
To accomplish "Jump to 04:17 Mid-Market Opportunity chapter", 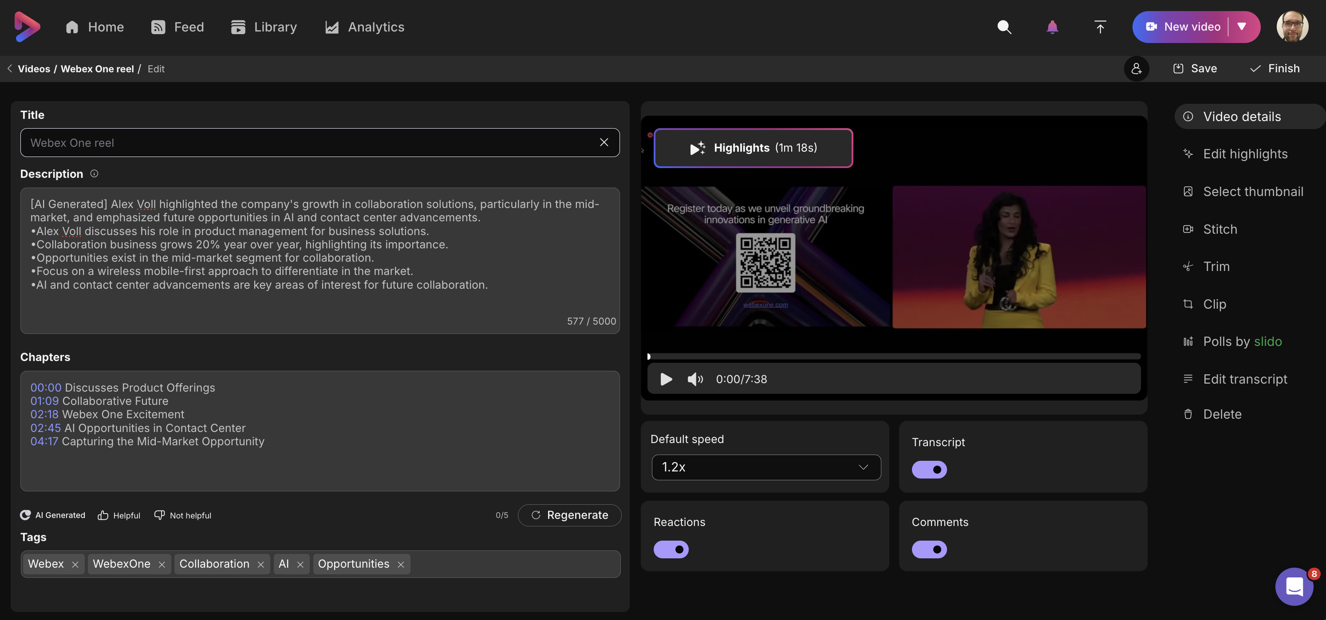I will (x=147, y=441).
